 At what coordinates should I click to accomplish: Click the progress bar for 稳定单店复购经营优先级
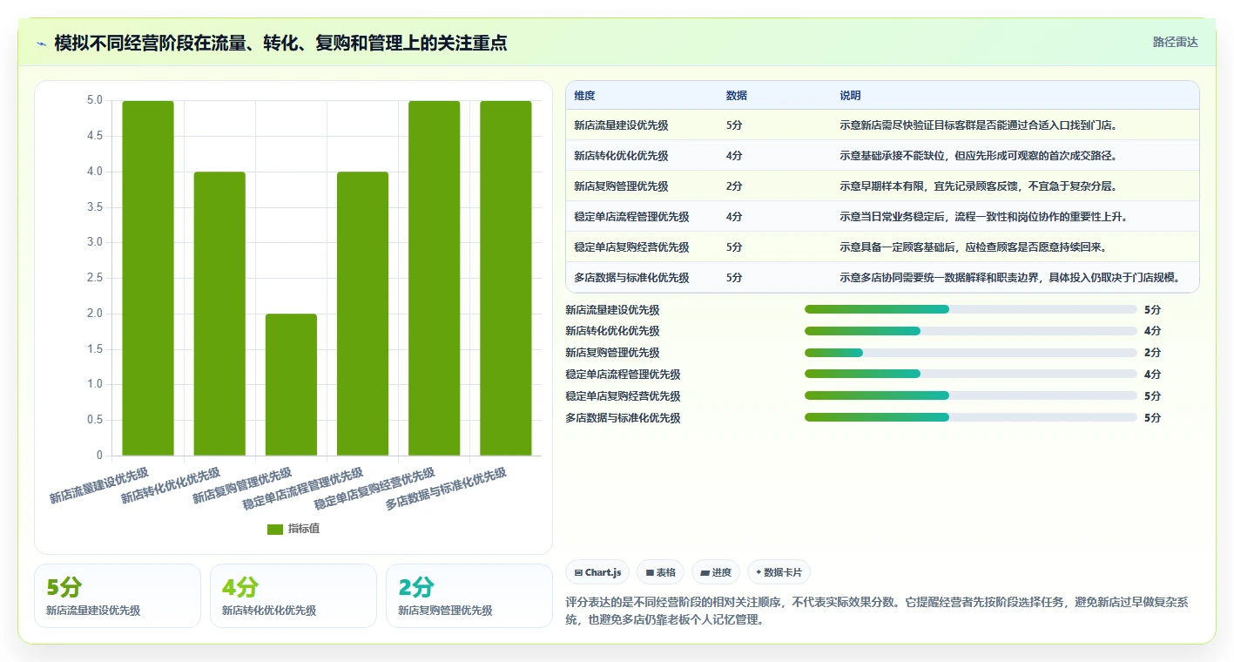pyautogui.click(x=971, y=395)
